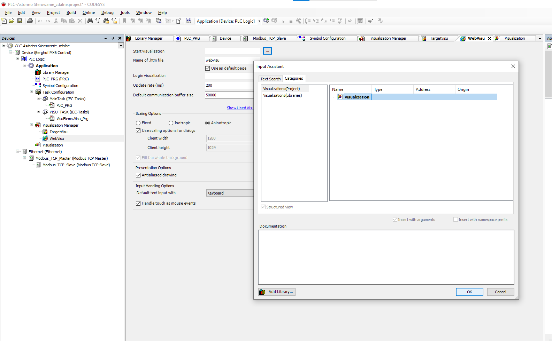Click Cancel in Input Assistant

pos(500,292)
